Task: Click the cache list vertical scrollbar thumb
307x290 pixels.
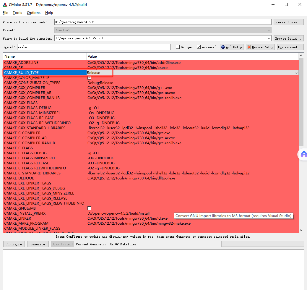Action: tap(301, 102)
